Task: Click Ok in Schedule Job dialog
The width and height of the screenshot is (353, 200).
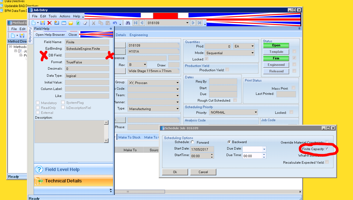Action: (x=175, y=172)
